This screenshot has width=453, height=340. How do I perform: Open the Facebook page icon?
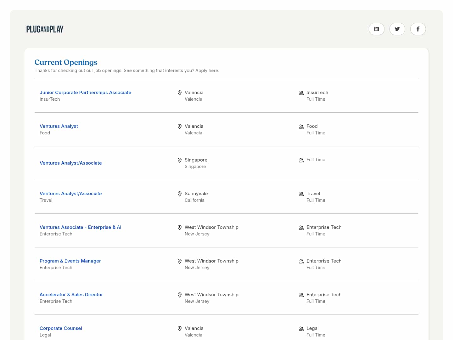[418, 29]
